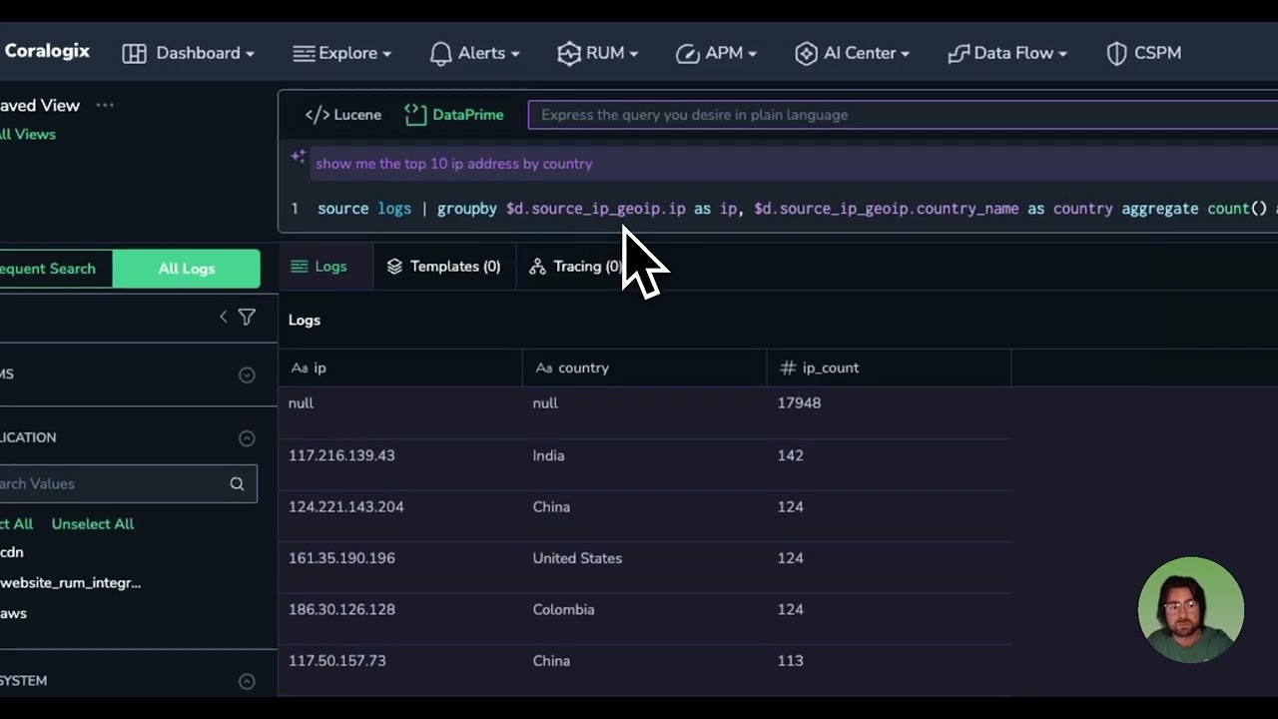Open the APM menu
The width and height of the screenshot is (1278, 719).
(x=716, y=53)
